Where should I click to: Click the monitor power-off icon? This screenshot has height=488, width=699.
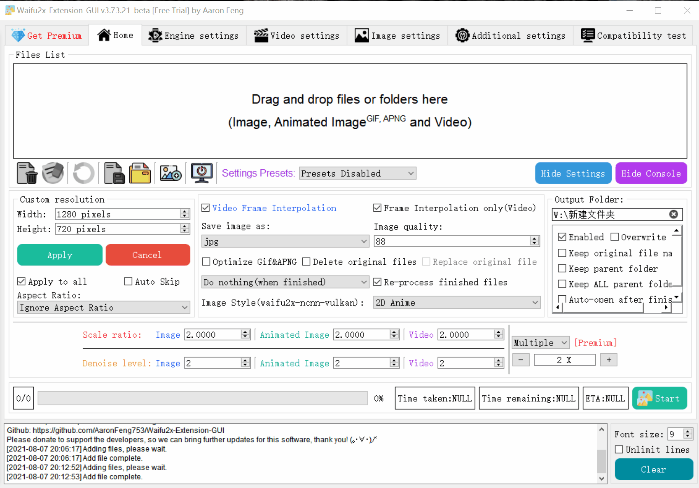201,173
